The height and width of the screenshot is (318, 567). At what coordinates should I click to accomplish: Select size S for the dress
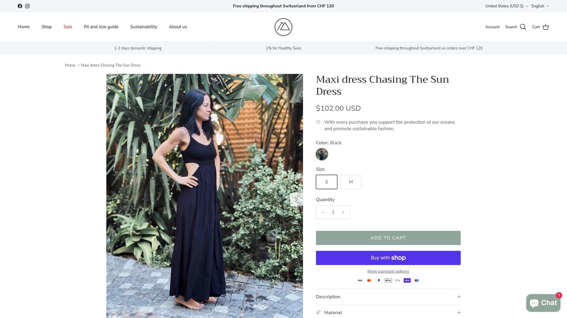[326, 181]
